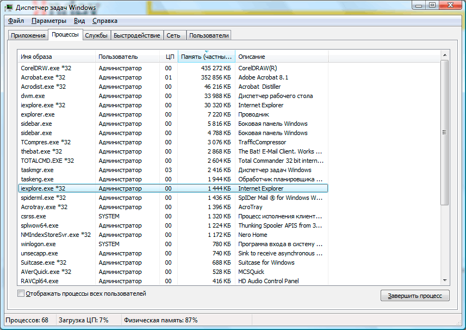Open the Вид menu
This screenshot has width=466, height=330.
79,21
